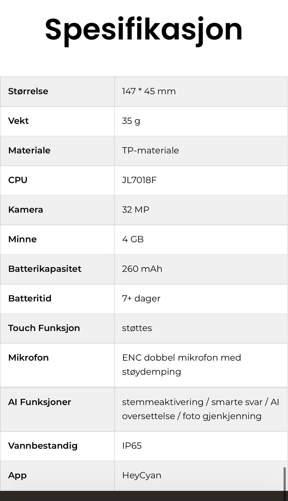Click the 260 mAh value
The height and width of the screenshot is (501, 288).
(142, 269)
